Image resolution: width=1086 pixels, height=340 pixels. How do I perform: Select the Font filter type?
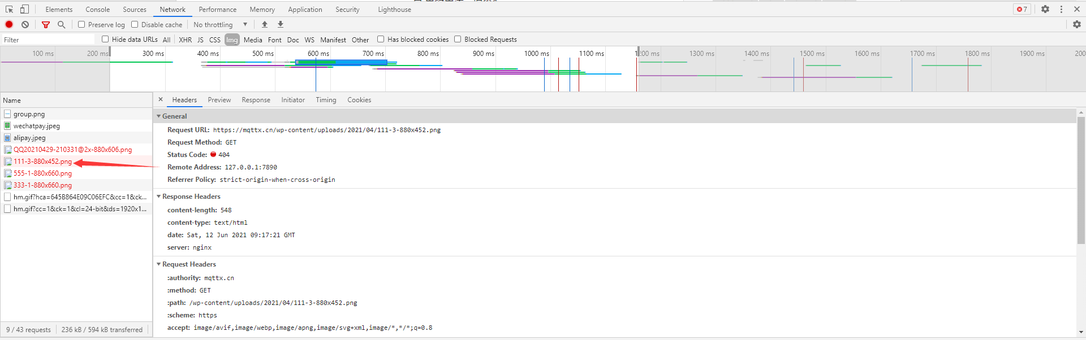tap(275, 40)
